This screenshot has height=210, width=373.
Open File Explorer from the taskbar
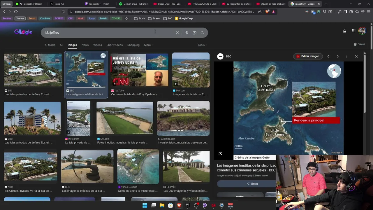click(x=162, y=205)
